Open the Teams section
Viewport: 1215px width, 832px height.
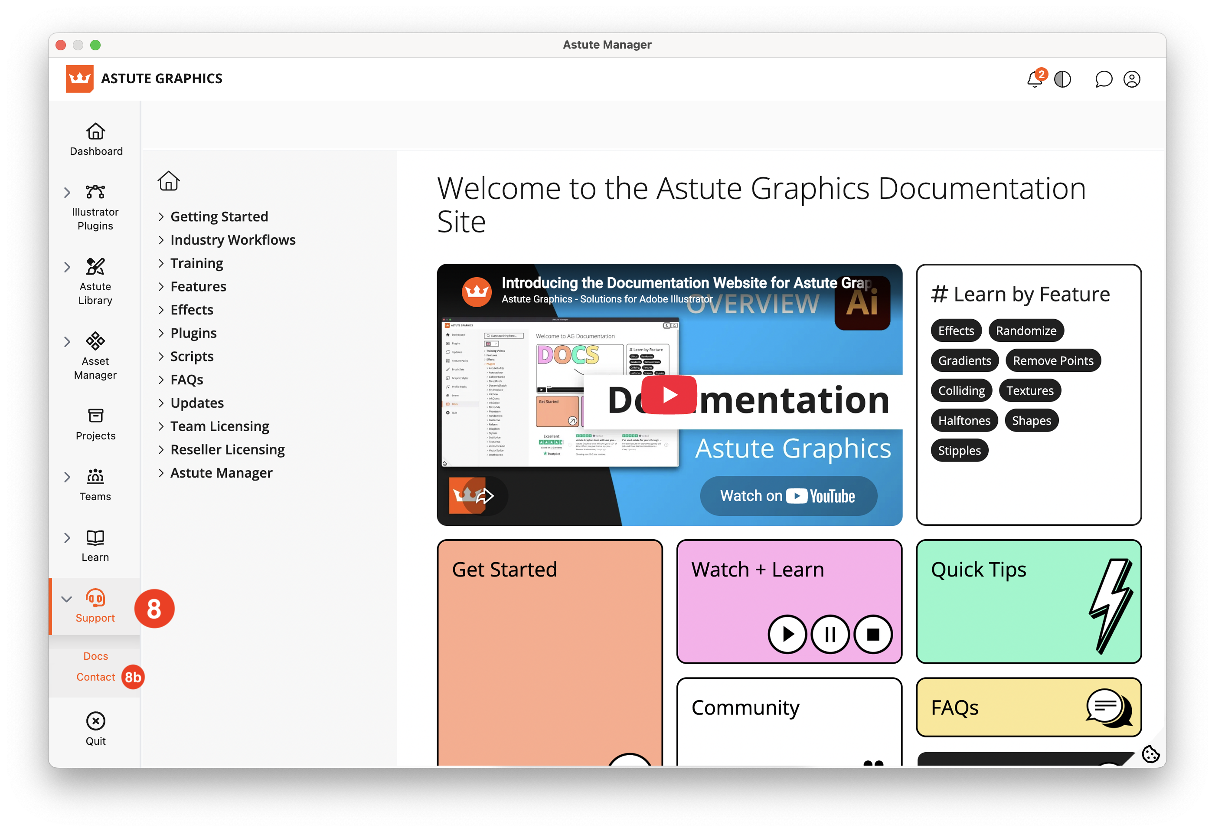click(x=95, y=485)
